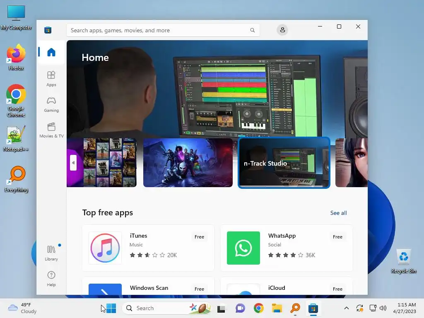Image resolution: width=424 pixels, height=318 pixels.
Task: Click the WhatsApp star rating 36K
Action: coord(291,255)
